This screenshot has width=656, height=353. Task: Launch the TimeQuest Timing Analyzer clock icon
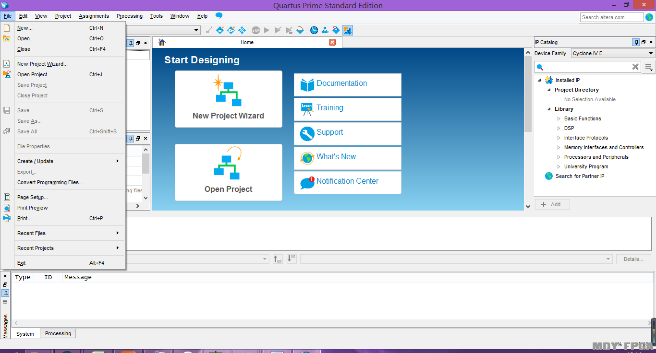pos(314,30)
